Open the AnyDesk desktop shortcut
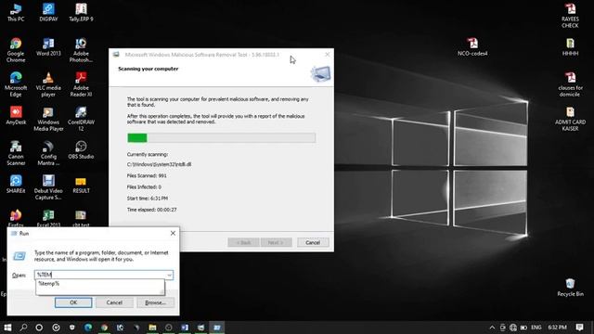Viewport: 594px width, 334px height. 16,115
